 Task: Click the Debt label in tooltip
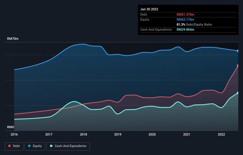144,14
